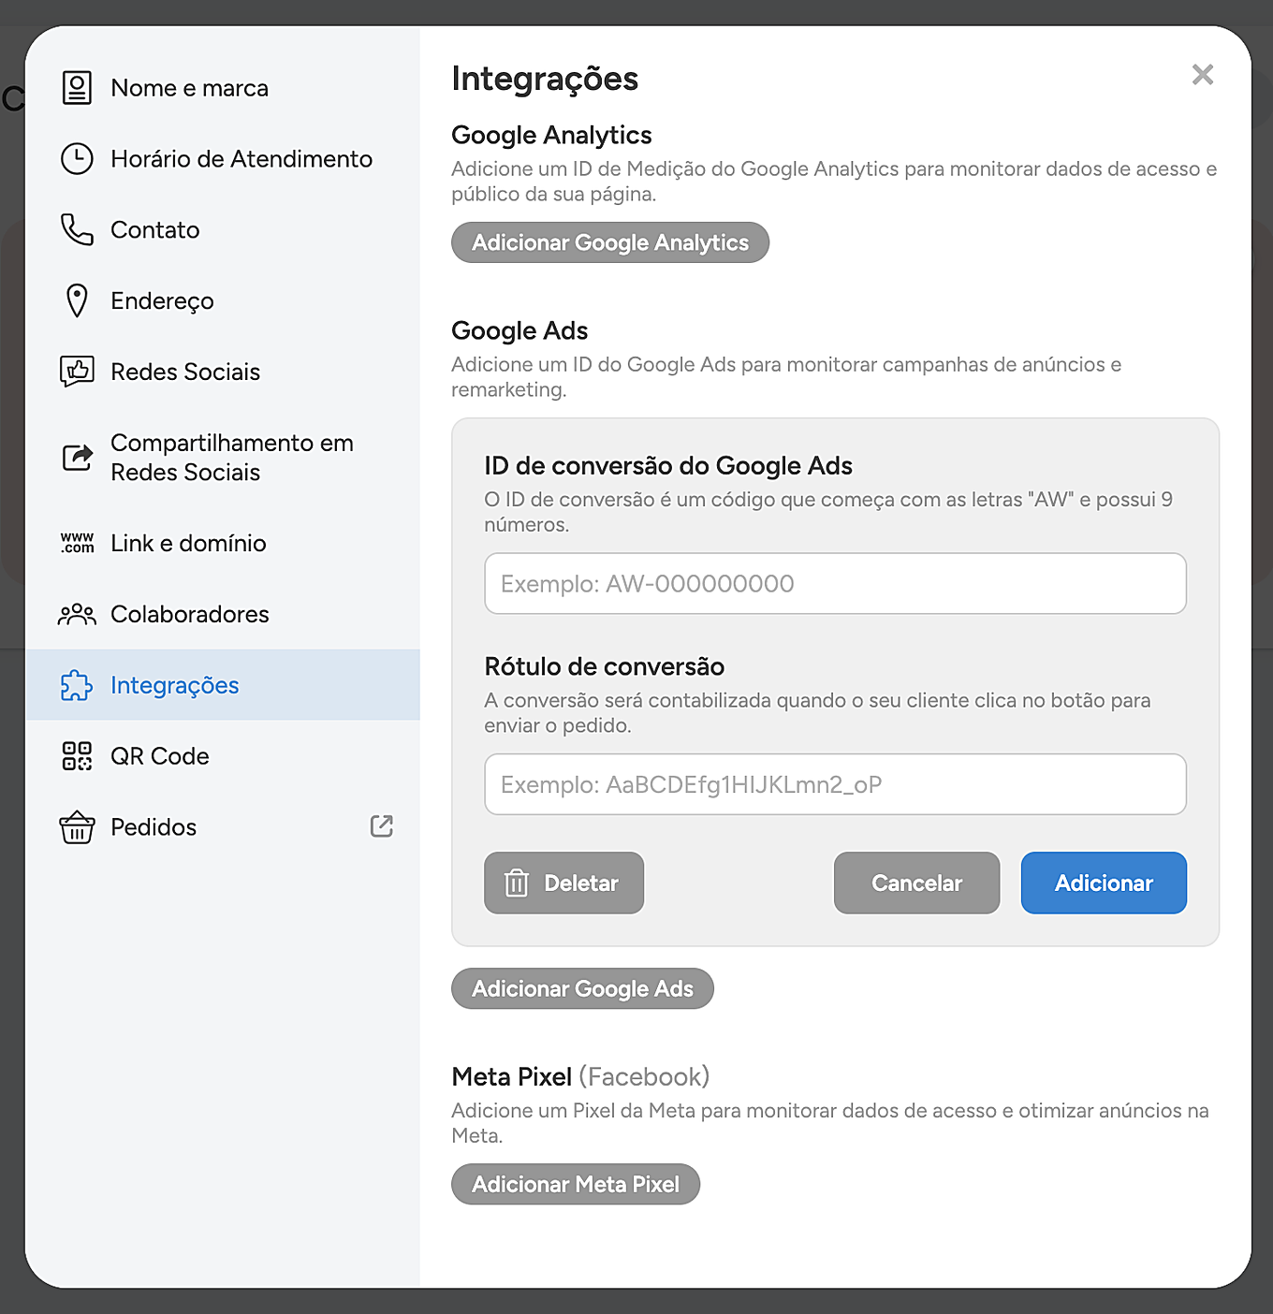
Task: Open Link e domínio settings
Action: tap(223, 543)
